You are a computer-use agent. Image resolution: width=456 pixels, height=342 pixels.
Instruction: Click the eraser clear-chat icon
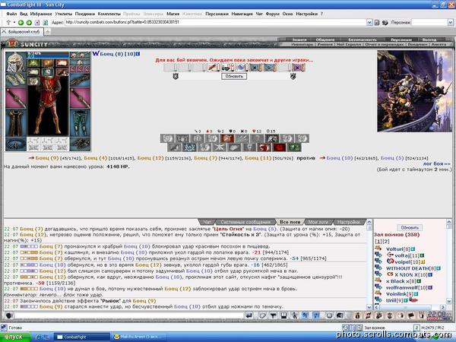point(263,315)
